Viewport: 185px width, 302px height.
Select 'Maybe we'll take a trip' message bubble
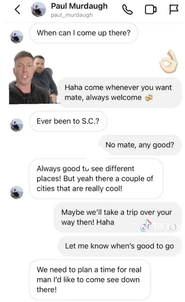tap(118, 217)
